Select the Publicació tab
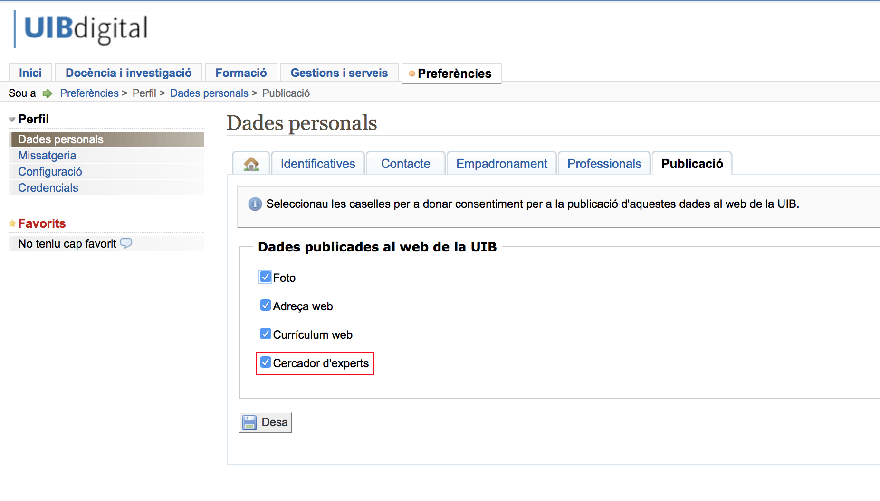880x501 pixels. pyautogui.click(x=692, y=164)
